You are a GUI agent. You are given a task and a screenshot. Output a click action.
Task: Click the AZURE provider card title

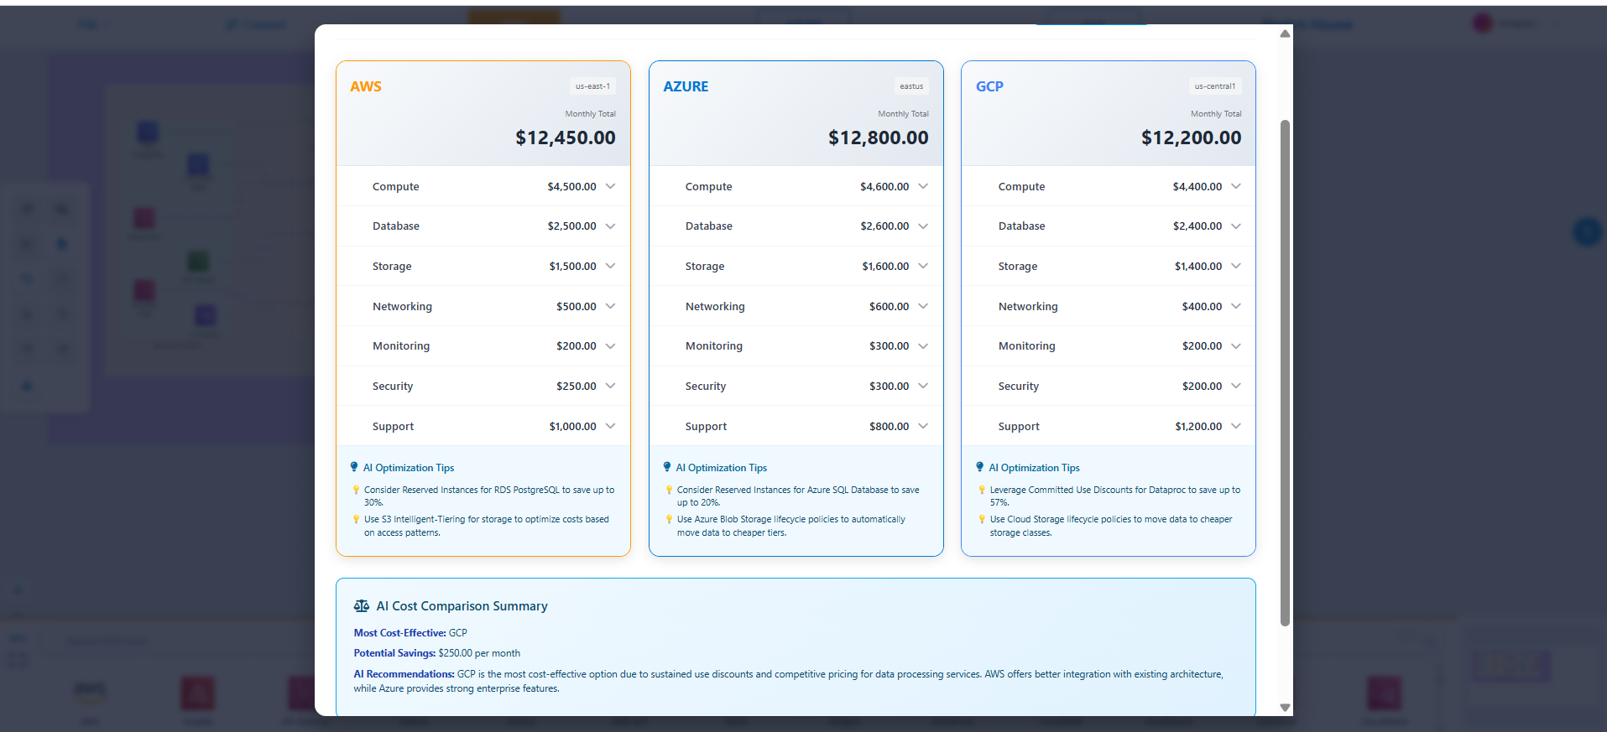point(686,86)
